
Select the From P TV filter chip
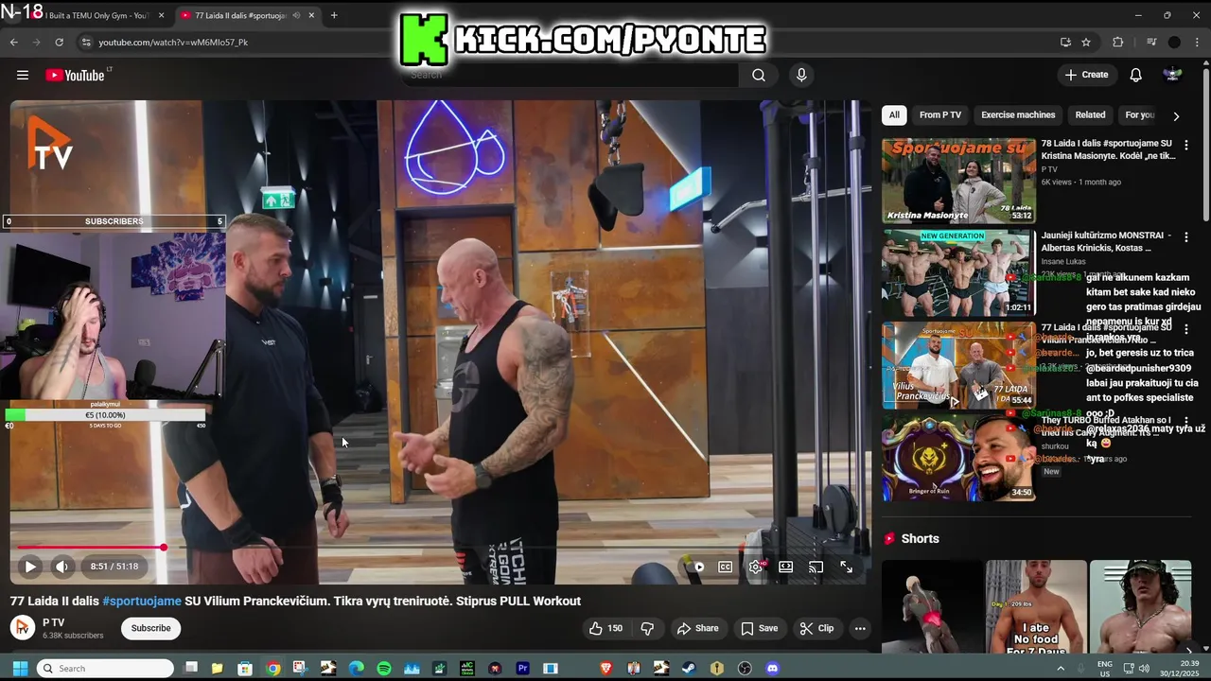(x=940, y=114)
